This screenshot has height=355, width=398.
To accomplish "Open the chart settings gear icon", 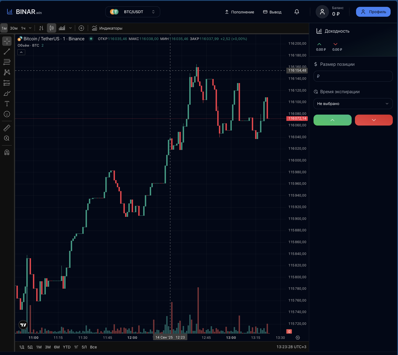I will 298,337.
